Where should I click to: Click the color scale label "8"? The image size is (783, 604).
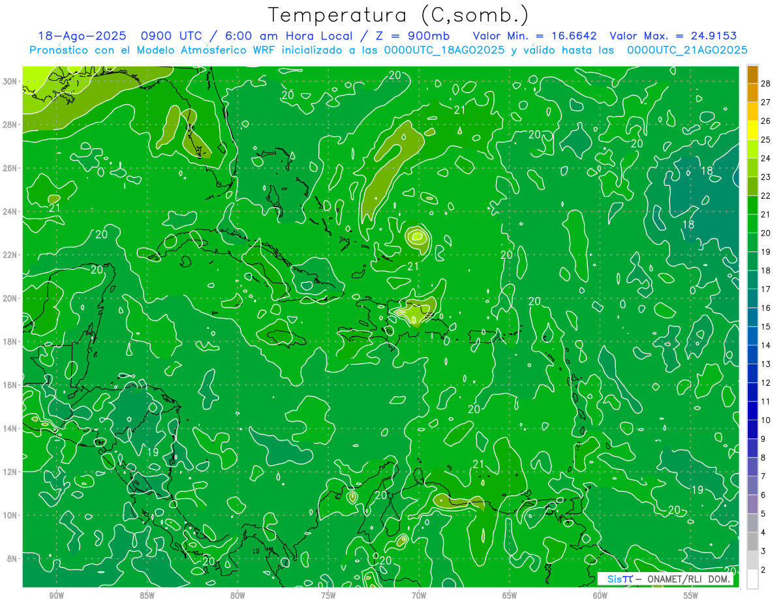(x=763, y=457)
